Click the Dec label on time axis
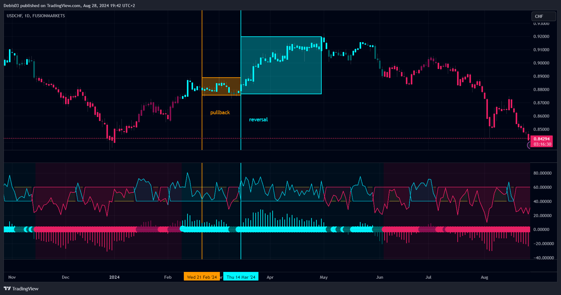561x295 pixels. click(66, 277)
